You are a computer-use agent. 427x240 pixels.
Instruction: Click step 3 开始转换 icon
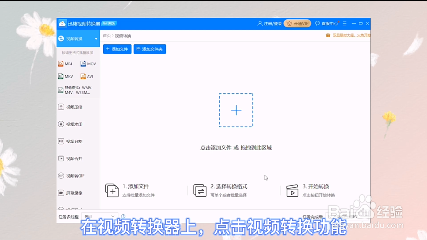[x=292, y=190]
